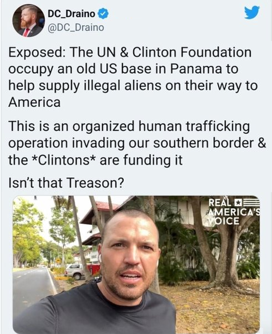Click the parked white truck in video
The image size is (272, 334).
click(74, 271)
